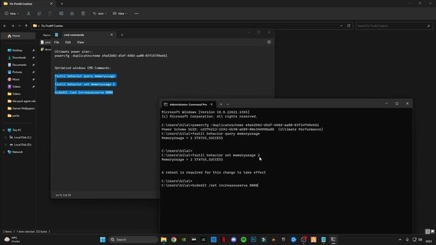Image resolution: width=436 pixels, height=245 pixels.
Task: Open recent locations chevron in Explorer
Action: pos(20,26)
